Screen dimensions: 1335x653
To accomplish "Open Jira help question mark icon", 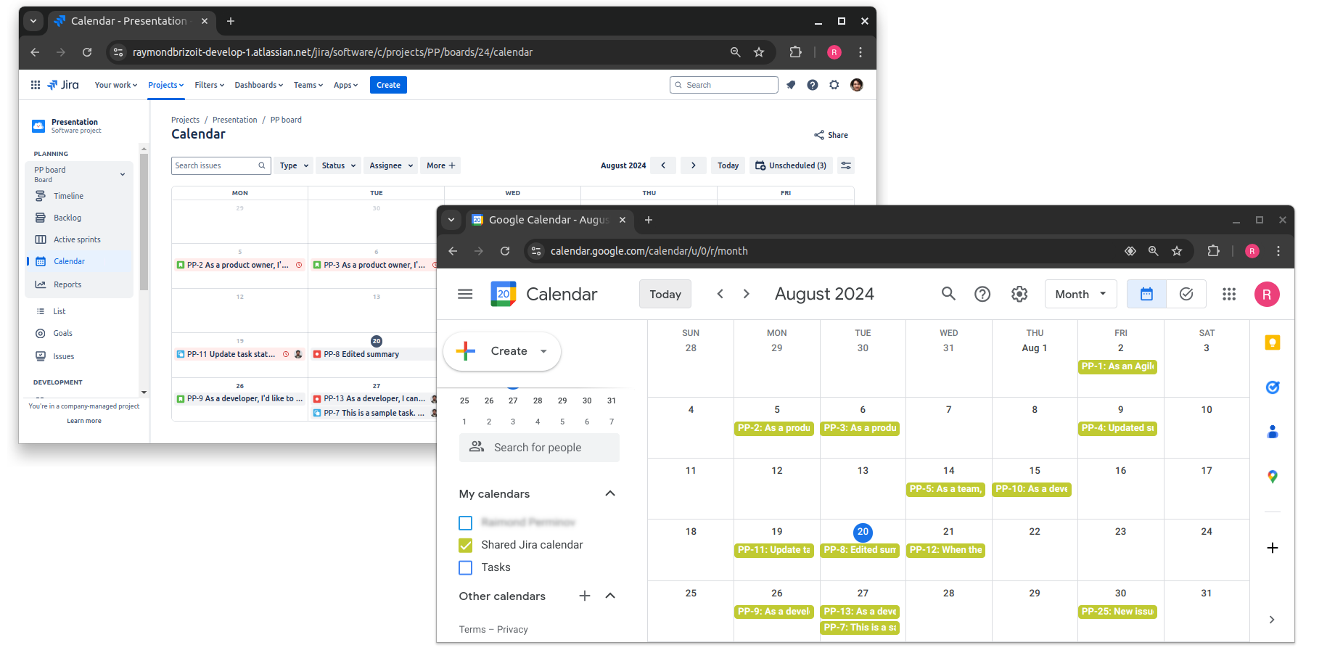I will pyautogui.click(x=813, y=85).
